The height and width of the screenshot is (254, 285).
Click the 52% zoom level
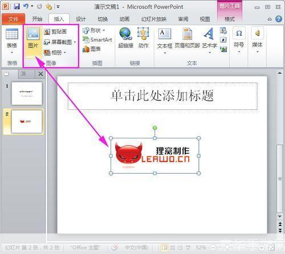click(201, 248)
